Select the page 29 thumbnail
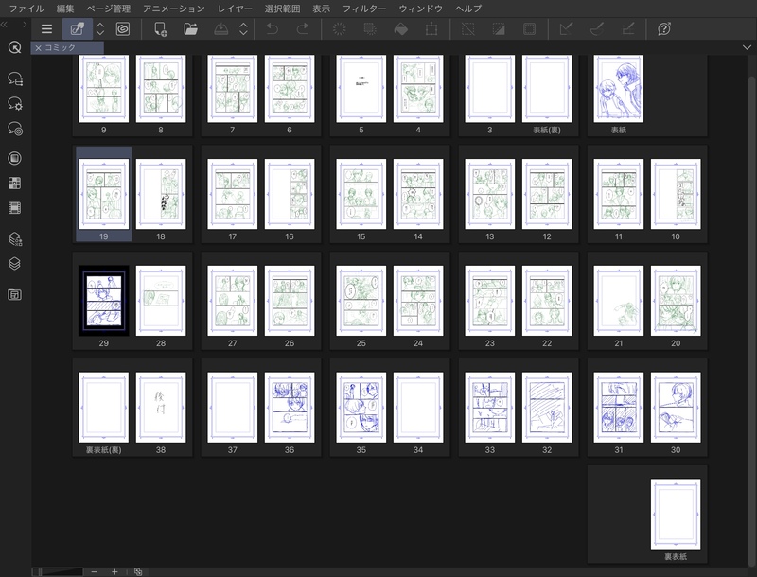 point(104,301)
